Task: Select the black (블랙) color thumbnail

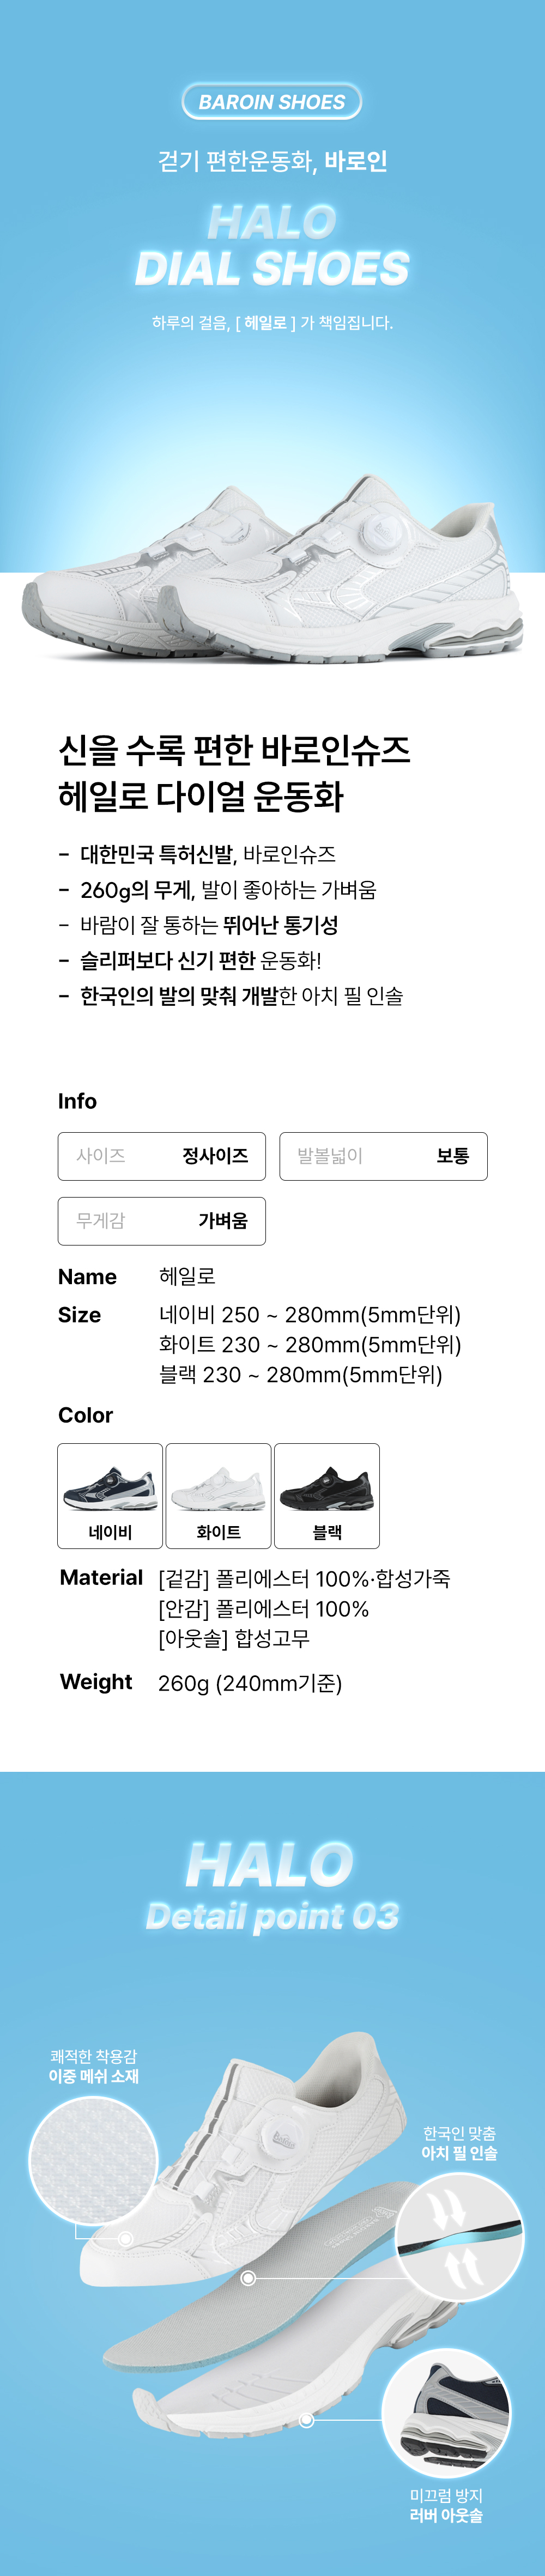Action: coord(327,1495)
